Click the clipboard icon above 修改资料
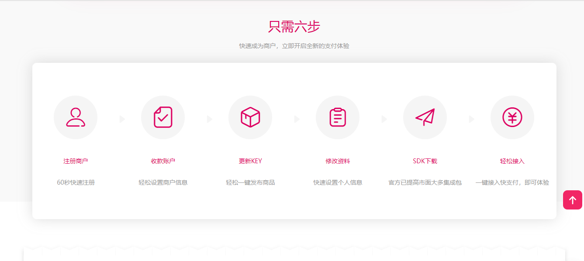 click(338, 117)
